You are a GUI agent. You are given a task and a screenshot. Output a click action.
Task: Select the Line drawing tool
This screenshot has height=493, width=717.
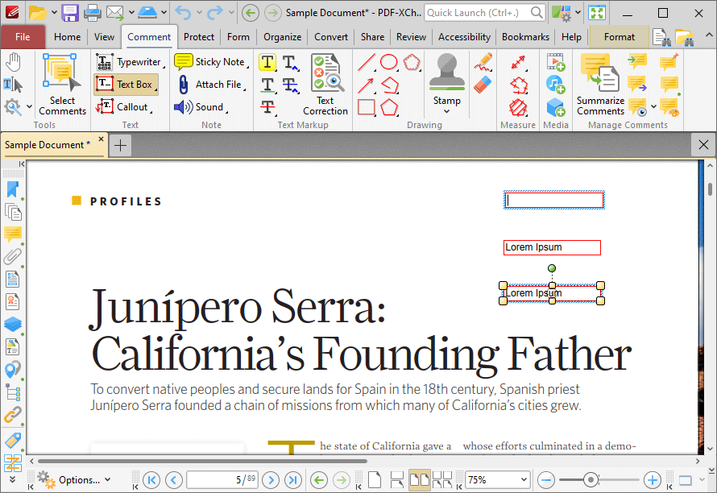click(367, 62)
